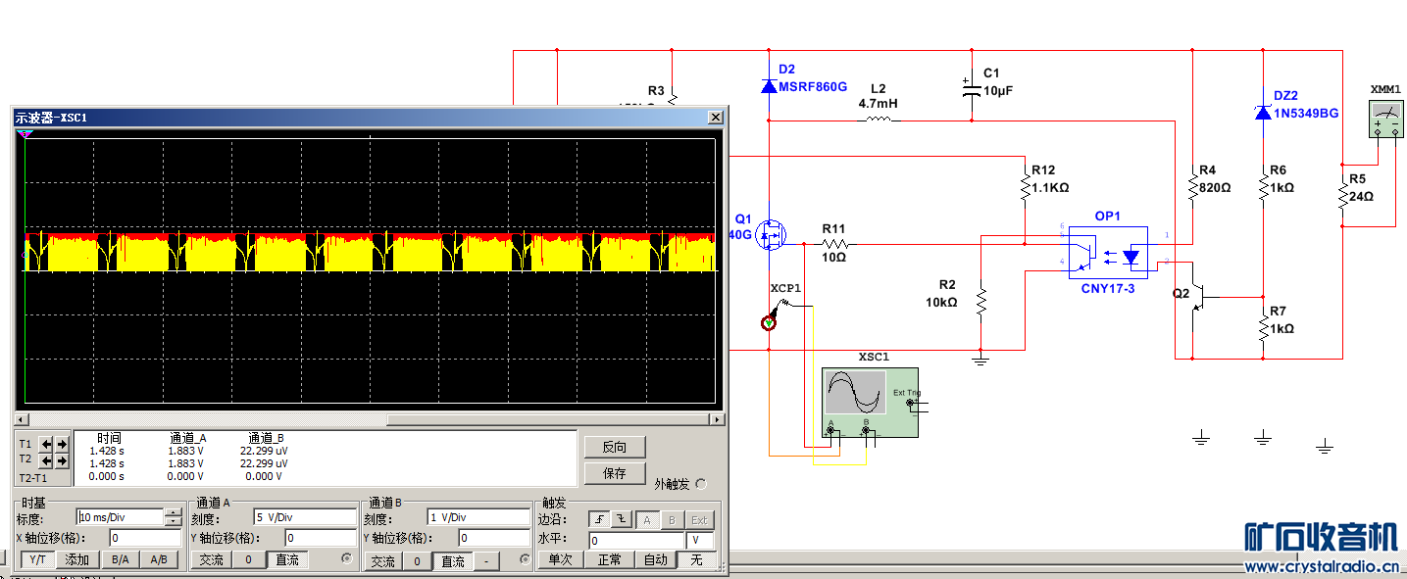Click the XSC1 oscilloscope instrument icon
The image size is (1407, 579).
(871, 404)
